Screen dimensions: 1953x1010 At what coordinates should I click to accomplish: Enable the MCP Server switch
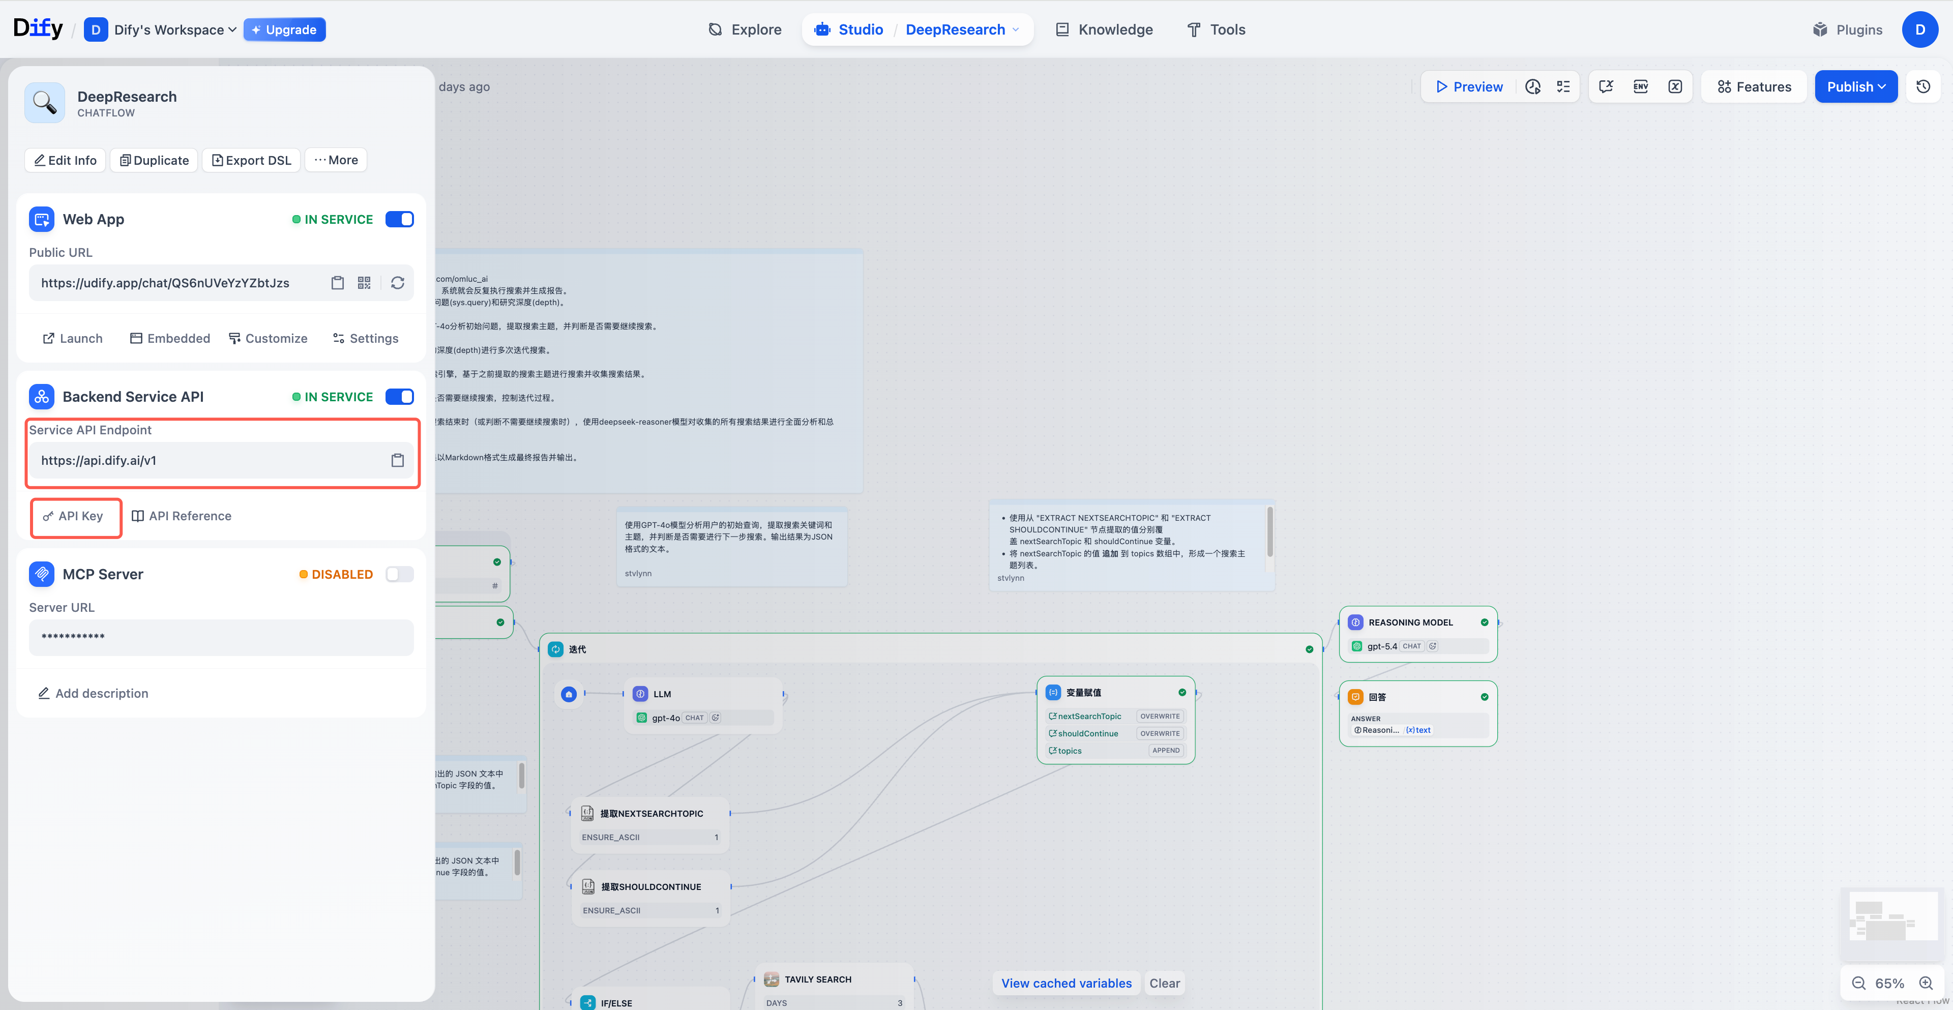pos(400,574)
